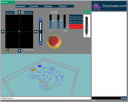This screenshot has height=102, width=128.
Task: Resume the paused print job
Action: tap(52, 6)
